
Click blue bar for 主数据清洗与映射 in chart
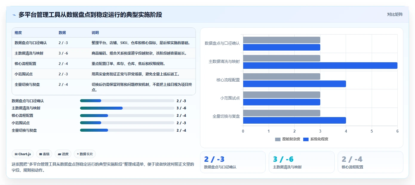pos(320,66)
